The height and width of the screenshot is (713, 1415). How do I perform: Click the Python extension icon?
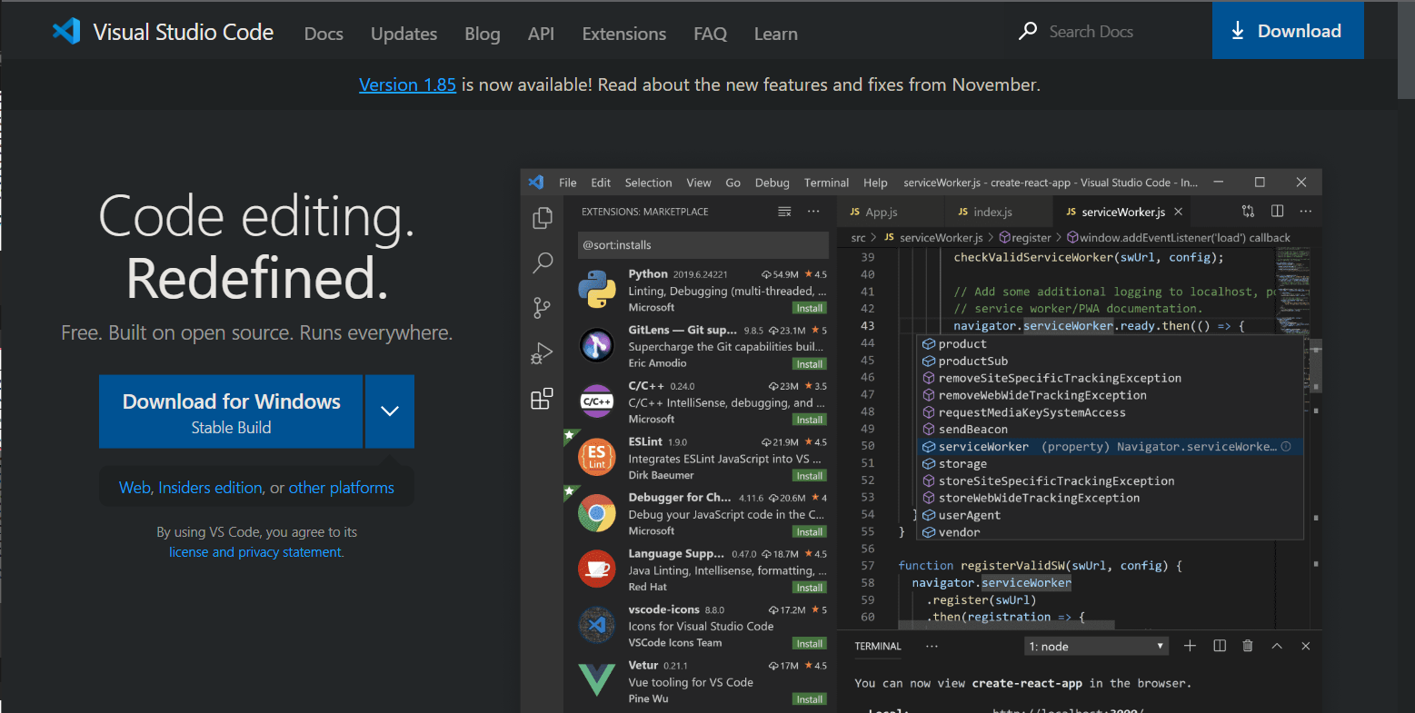point(597,290)
